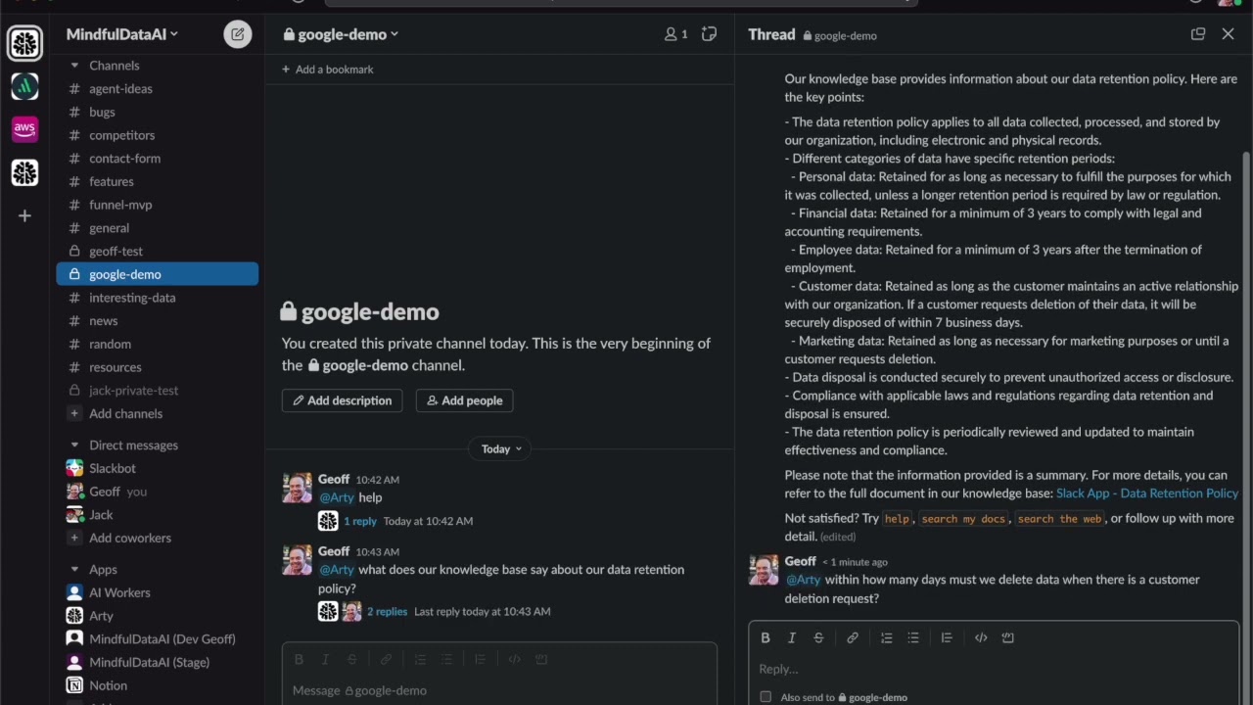Start a bulleted list in thread reply toolbar

point(912,637)
